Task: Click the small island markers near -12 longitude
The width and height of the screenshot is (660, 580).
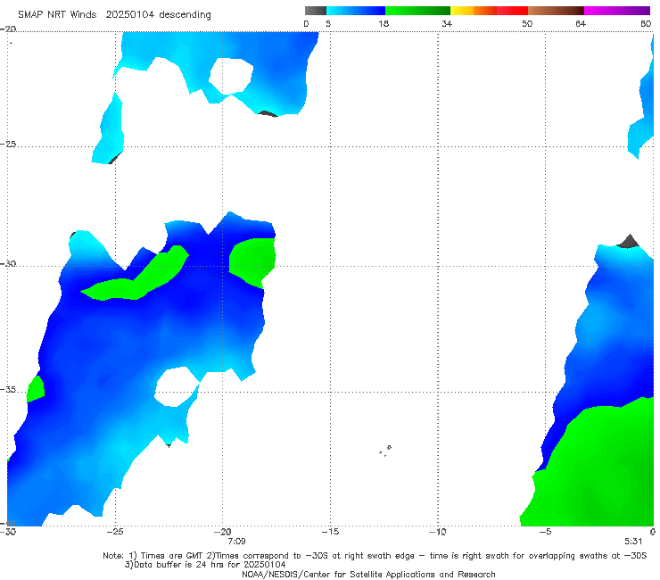Action: click(385, 451)
